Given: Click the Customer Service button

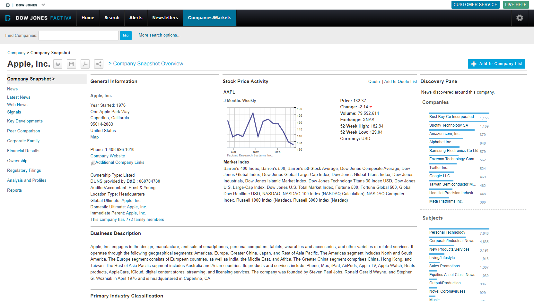Looking at the screenshot, I should [475, 4].
